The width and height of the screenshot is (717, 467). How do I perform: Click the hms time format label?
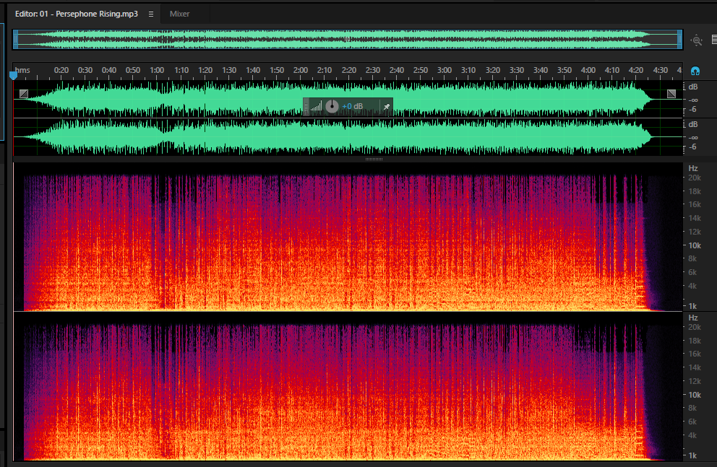pos(22,70)
